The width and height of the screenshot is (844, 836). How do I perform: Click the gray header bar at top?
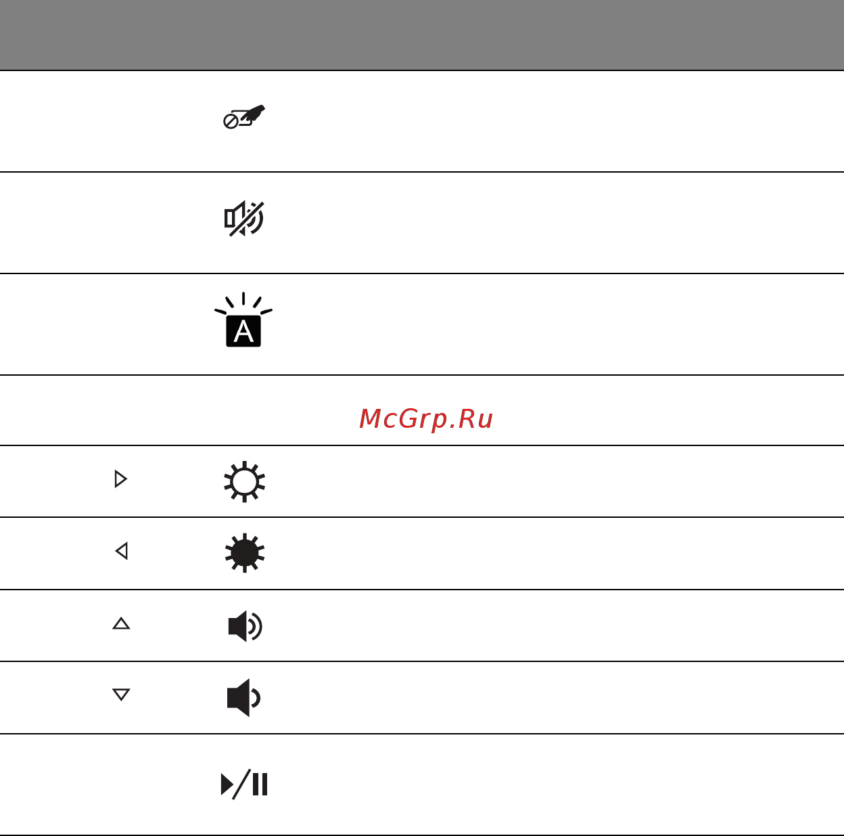(422, 35)
